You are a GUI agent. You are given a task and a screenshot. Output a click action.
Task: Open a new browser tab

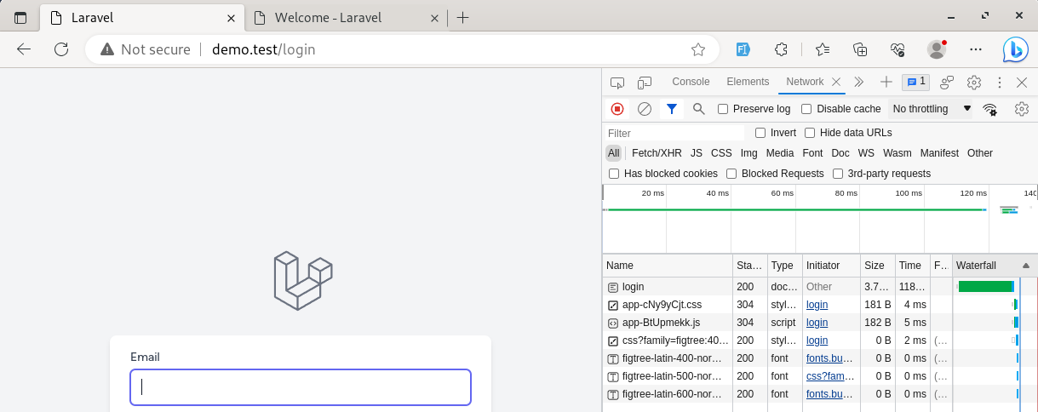463,18
